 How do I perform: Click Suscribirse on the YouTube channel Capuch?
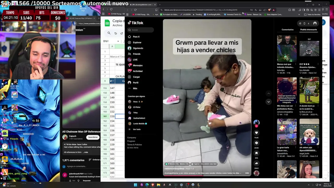(x=93, y=137)
